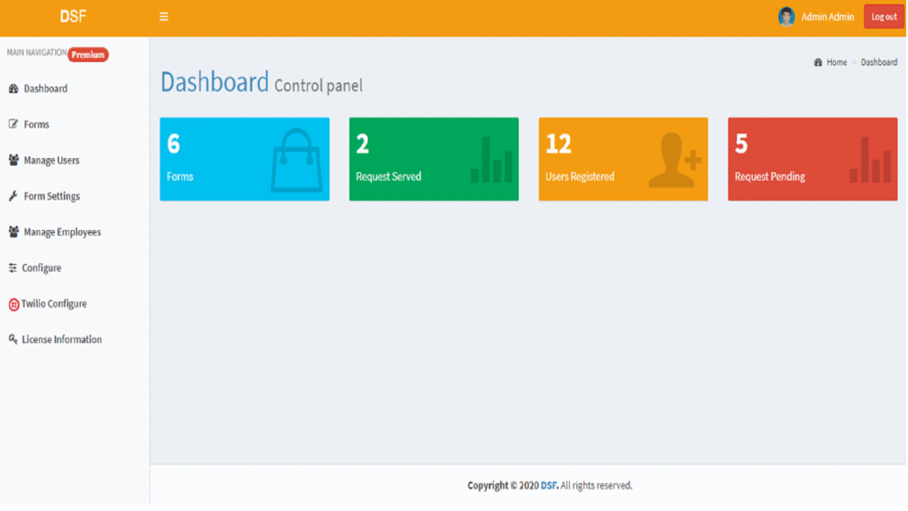908x511 pixels.
Task: Click the Form Settings wrench icon
Action: pos(13,195)
